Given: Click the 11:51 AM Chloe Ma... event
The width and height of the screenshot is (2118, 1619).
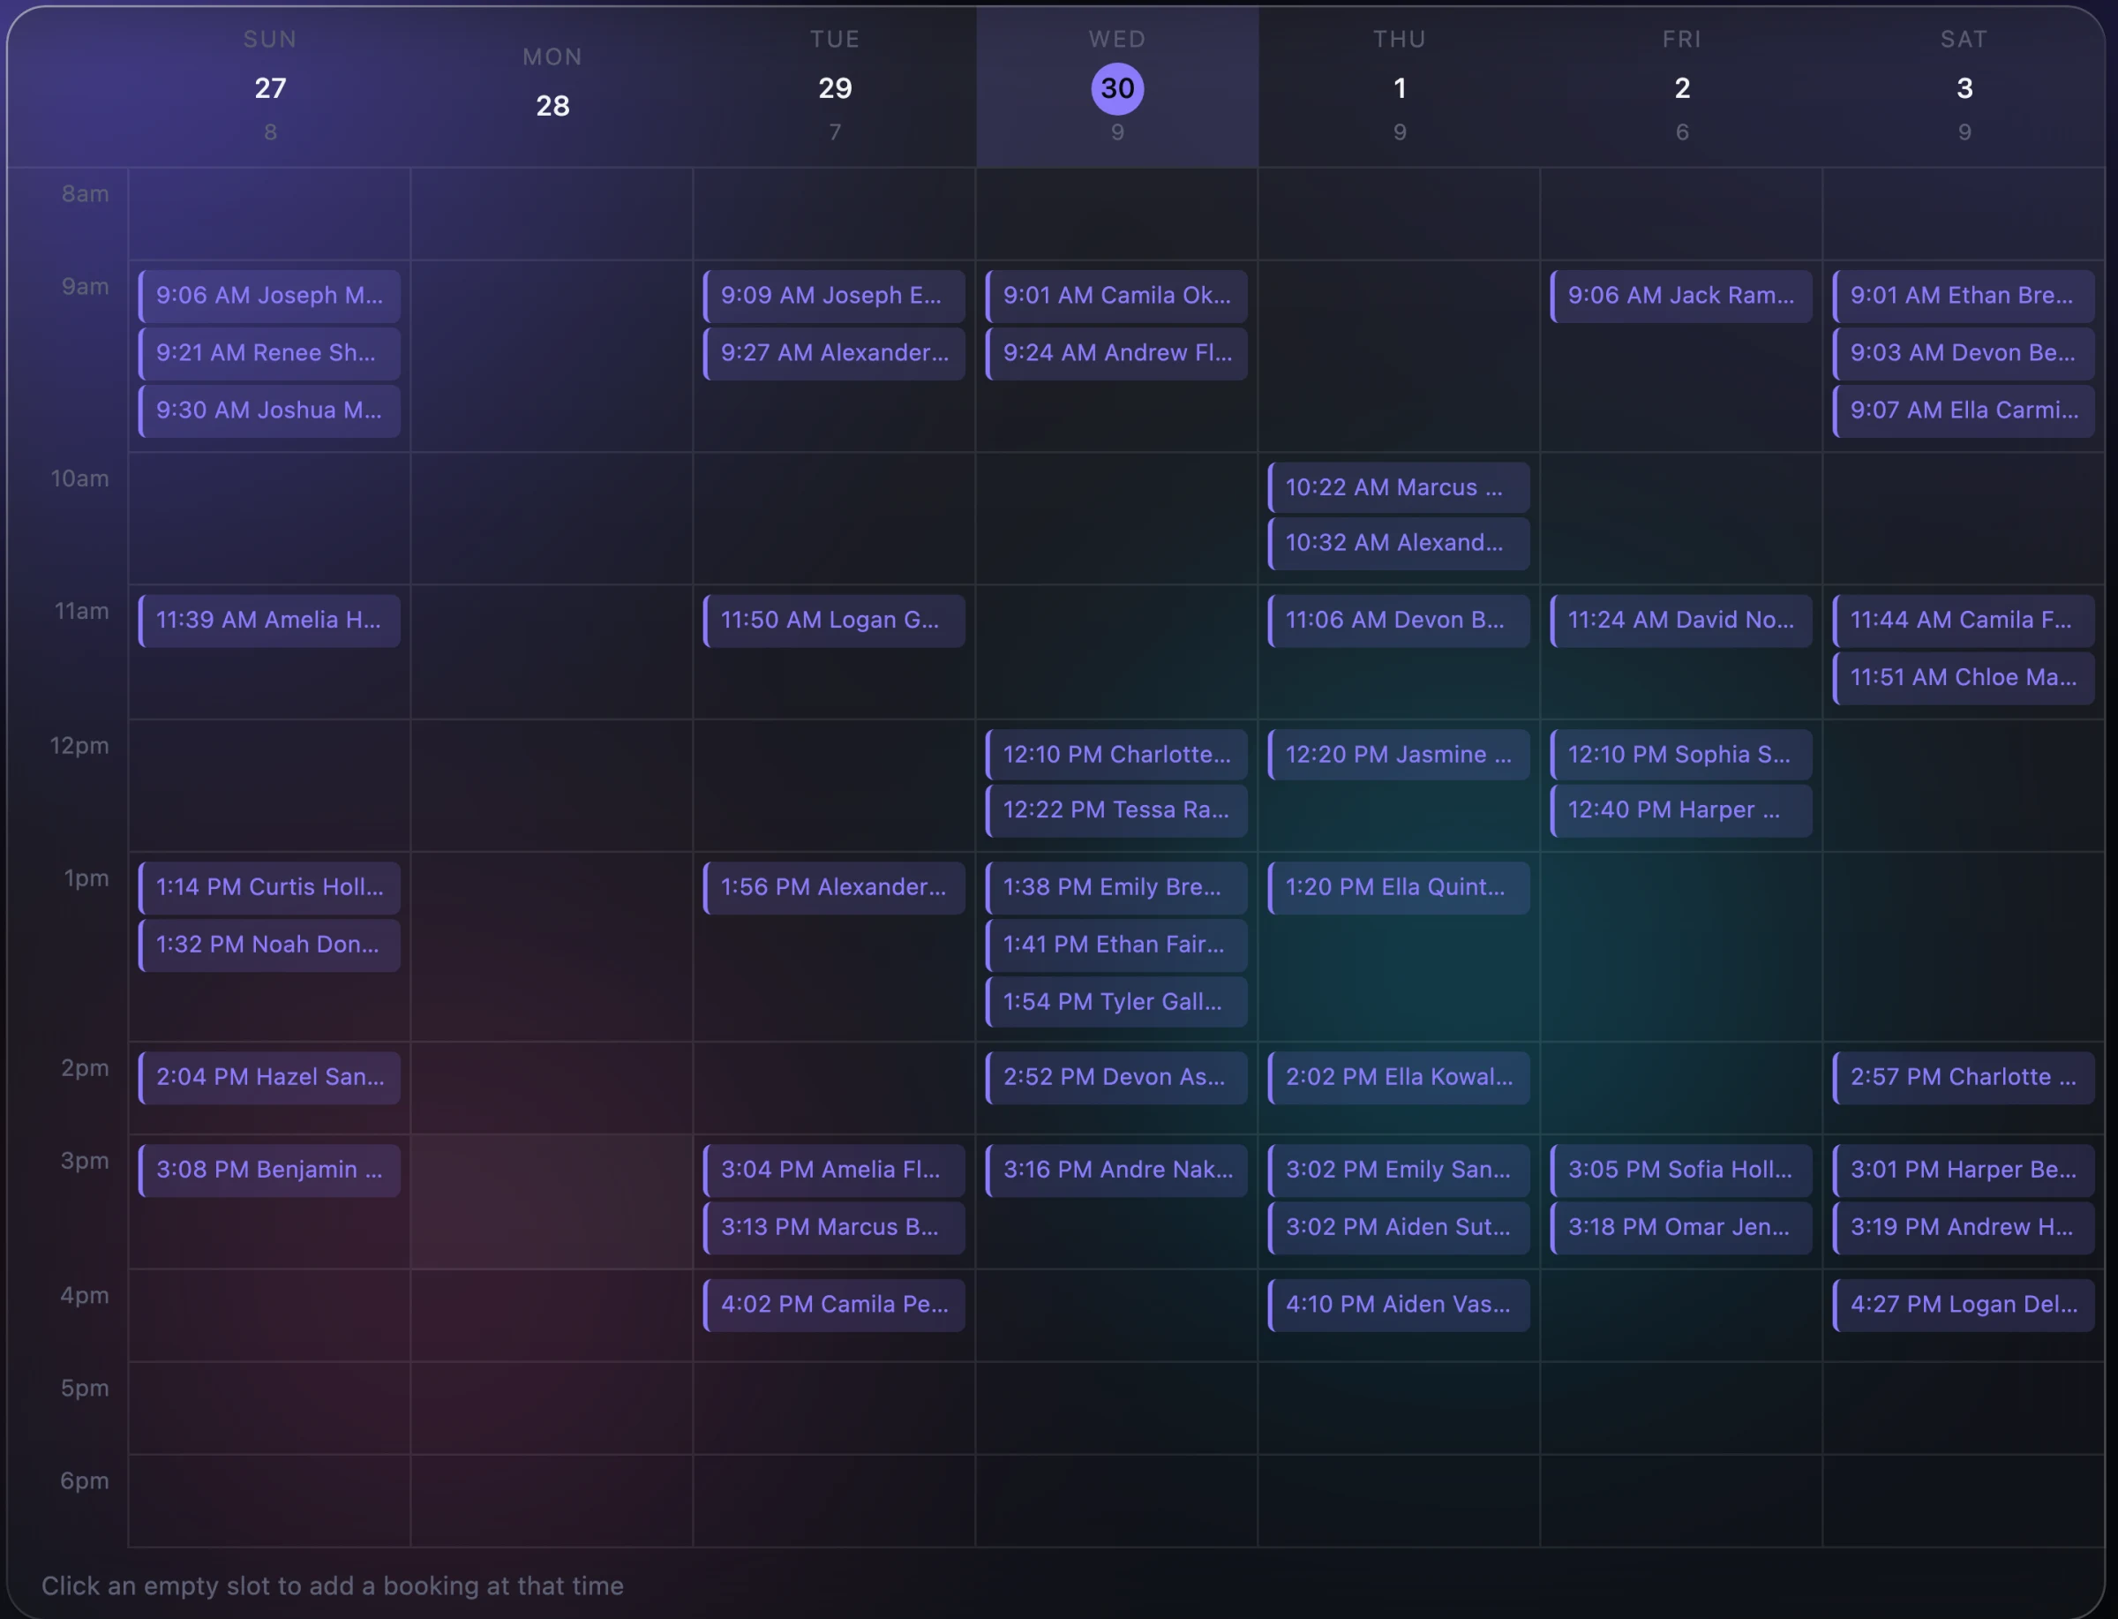Looking at the screenshot, I should coord(1963,679).
